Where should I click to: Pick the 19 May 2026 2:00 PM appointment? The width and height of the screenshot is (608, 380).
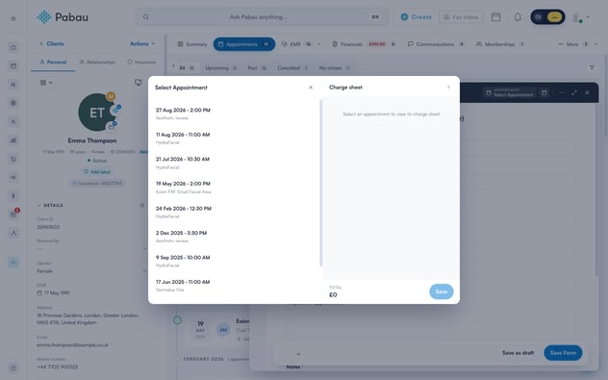pos(235,188)
